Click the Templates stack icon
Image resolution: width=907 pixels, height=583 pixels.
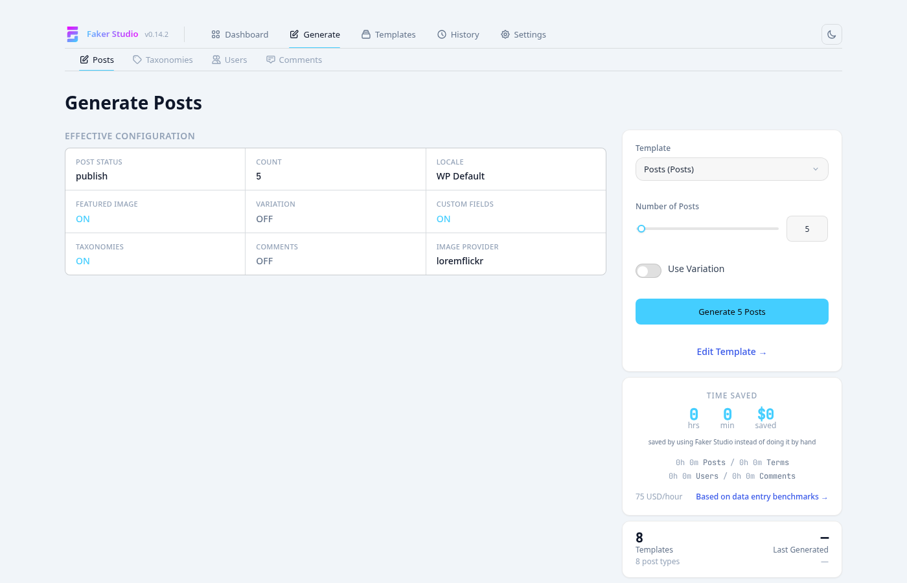(366, 34)
